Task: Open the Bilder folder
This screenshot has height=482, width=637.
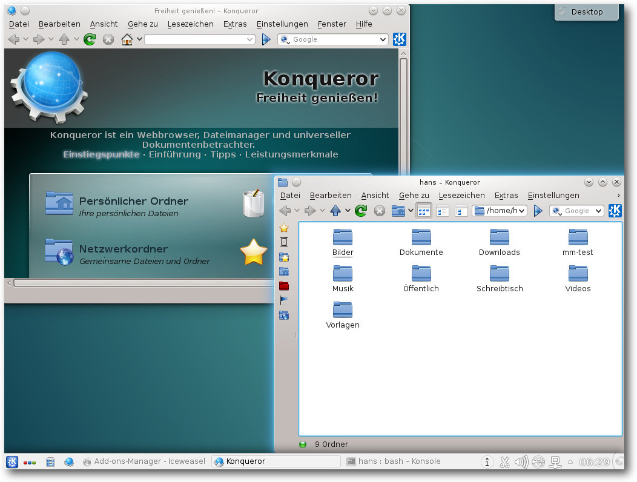Action: click(343, 243)
